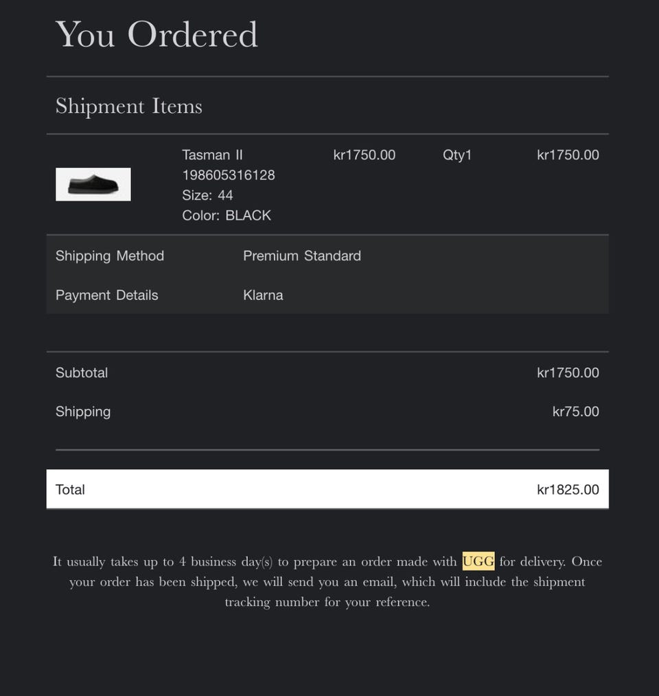Click the Color: BLACK text
The width and height of the screenshot is (659, 696).
pyautogui.click(x=227, y=215)
